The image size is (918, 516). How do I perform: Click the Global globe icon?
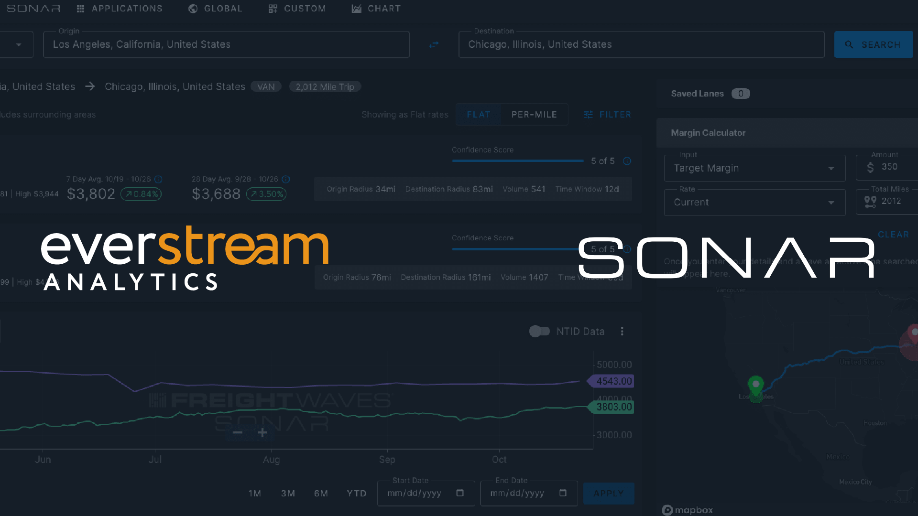click(193, 8)
